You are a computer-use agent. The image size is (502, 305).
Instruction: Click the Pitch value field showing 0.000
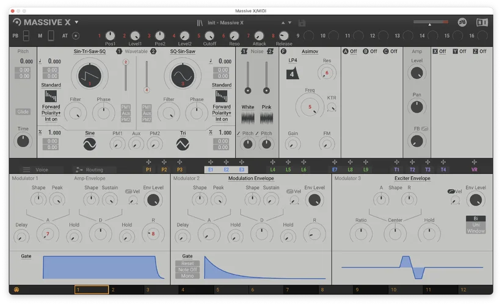tap(26, 62)
